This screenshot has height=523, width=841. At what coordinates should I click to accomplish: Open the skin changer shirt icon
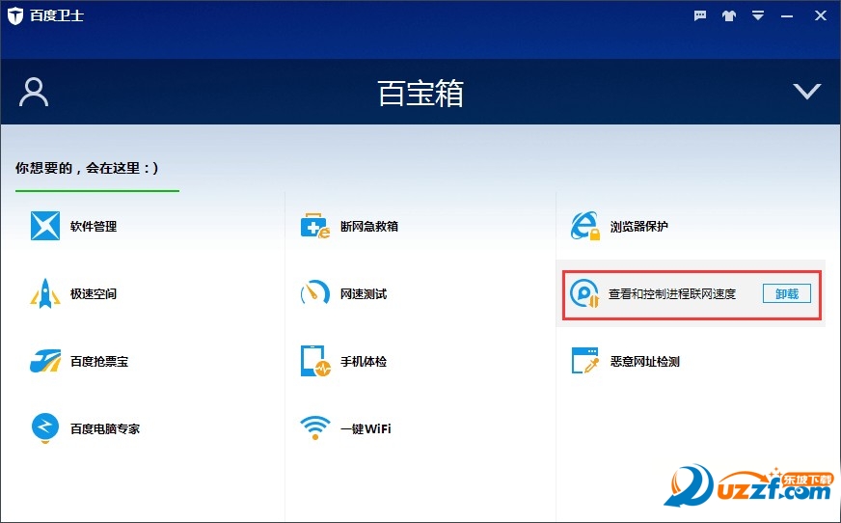[730, 15]
